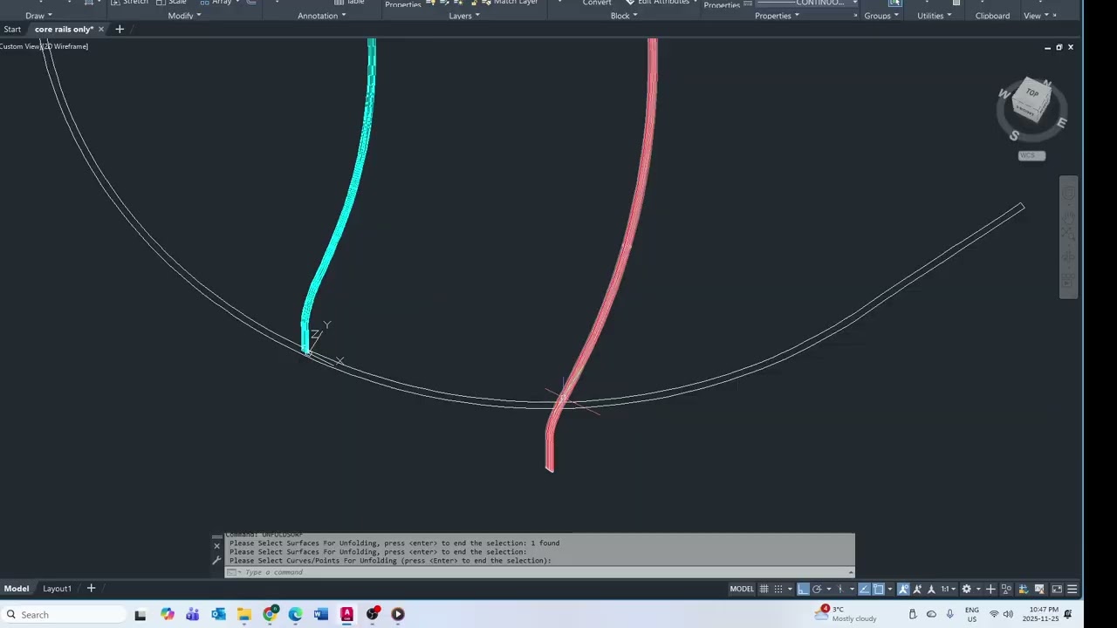Open the snap mode dropdown arrow
Viewport: 1117px width, 628px height.
pyautogui.click(x=790, y=589)
